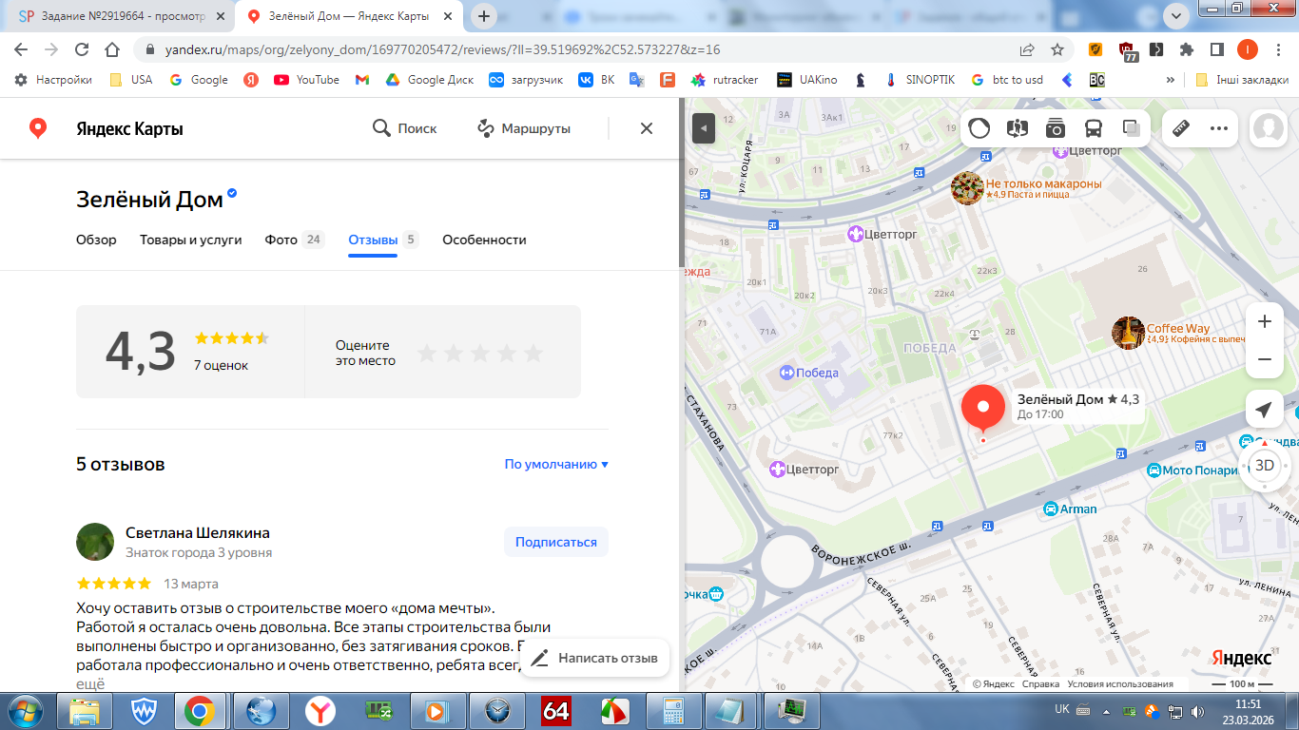This screenshot has width=1299, height=730.
Task: Show photos layer using camera icon
Action: coord(1056,128)
